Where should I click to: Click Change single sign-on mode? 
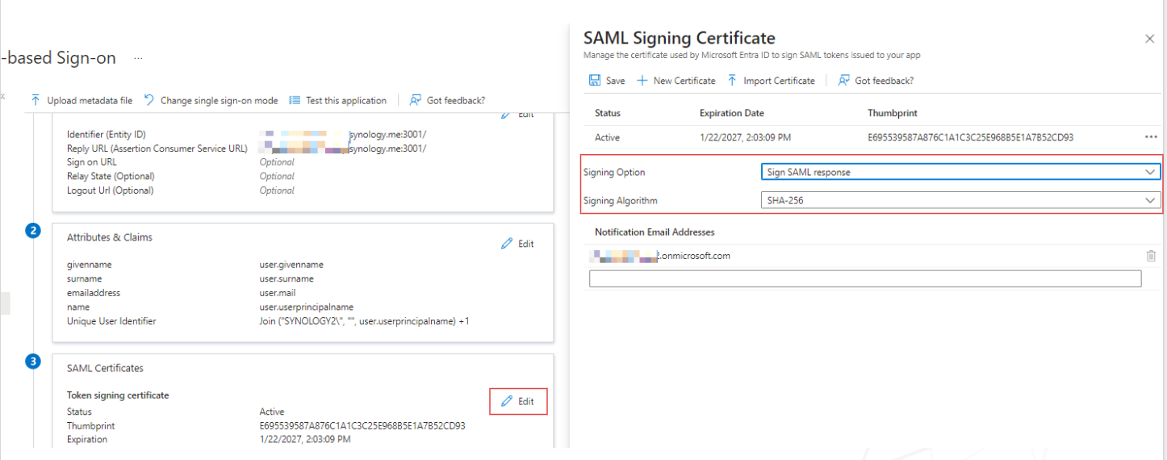pos(211,101)
